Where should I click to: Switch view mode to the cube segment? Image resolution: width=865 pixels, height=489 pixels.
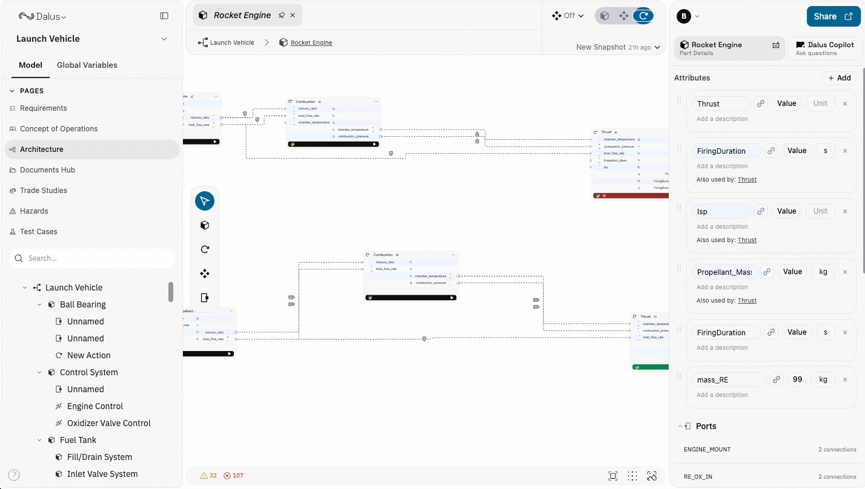605,16
